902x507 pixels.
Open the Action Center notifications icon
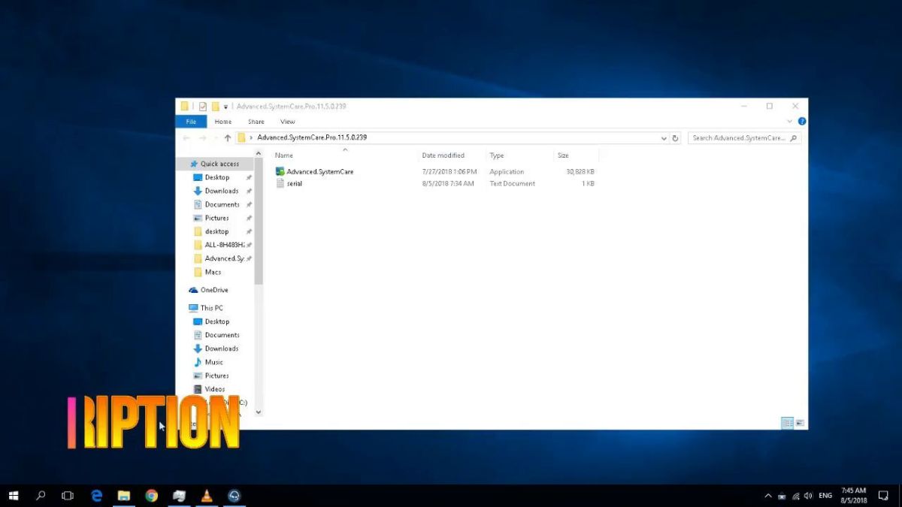pos(884,496)
